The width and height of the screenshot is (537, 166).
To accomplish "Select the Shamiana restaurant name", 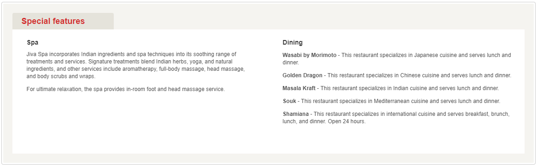I will pos(296,114).
